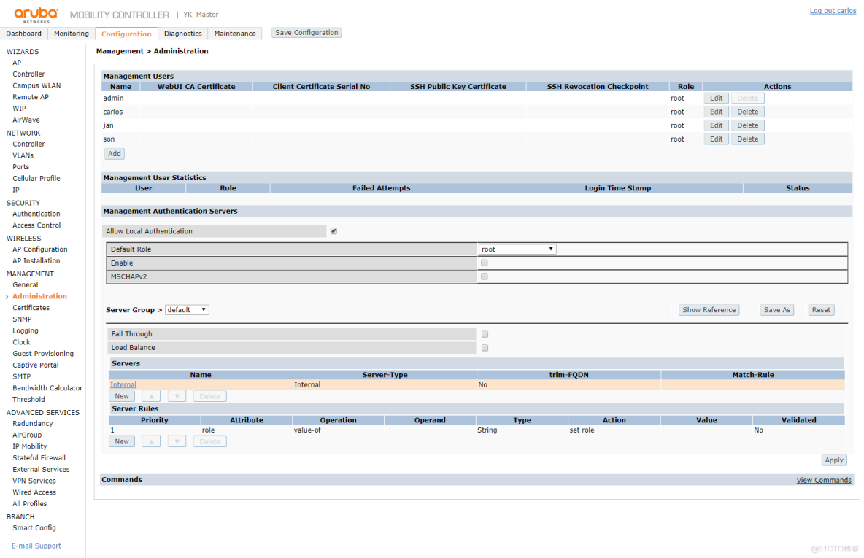
Task: Open AirWave in Wizards section
Action: (26, 120)
